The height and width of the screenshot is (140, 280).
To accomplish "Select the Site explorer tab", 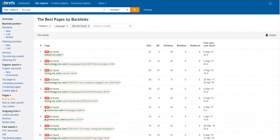I will tap(41, 3).
